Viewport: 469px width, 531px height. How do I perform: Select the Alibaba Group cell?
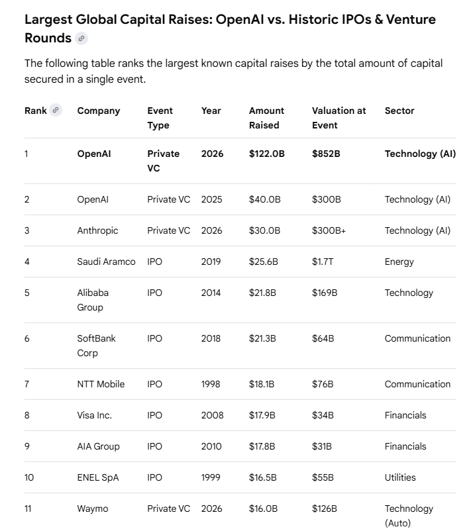(93, 300)
